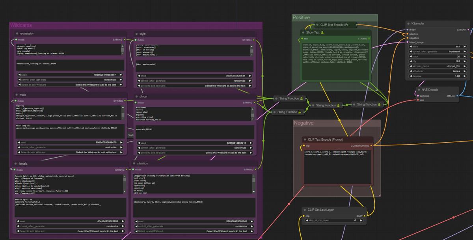
Task: Increase KSampler seed with the right arrow
Action: pos(464,47)
